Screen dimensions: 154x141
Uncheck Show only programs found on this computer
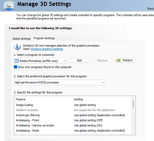point(15,67)
